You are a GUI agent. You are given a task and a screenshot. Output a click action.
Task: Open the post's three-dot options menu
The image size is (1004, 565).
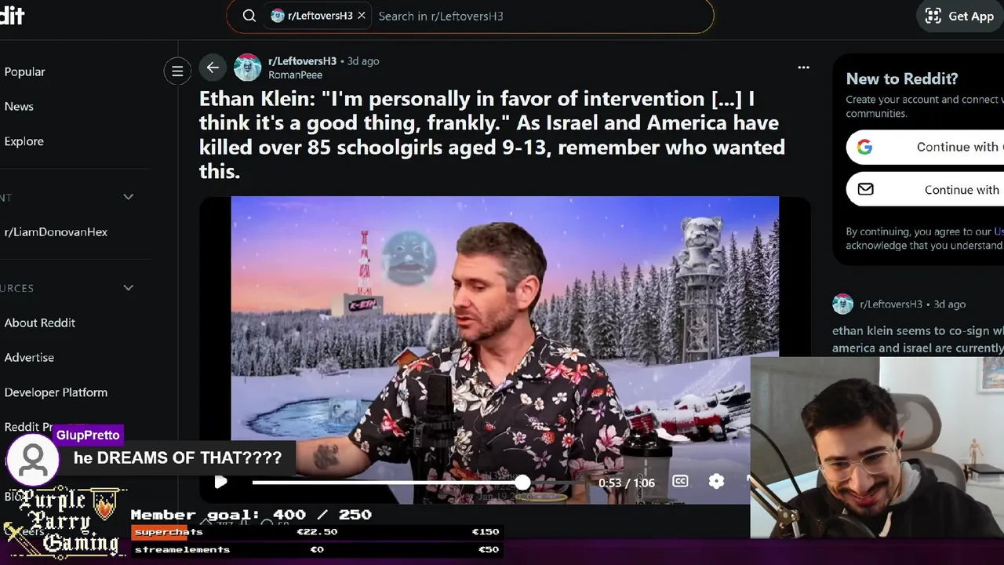point(803,67)
